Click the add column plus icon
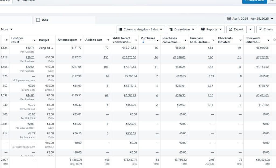Image resolution: width=276 pixels, height=168 pixels. tap(274, 40)
